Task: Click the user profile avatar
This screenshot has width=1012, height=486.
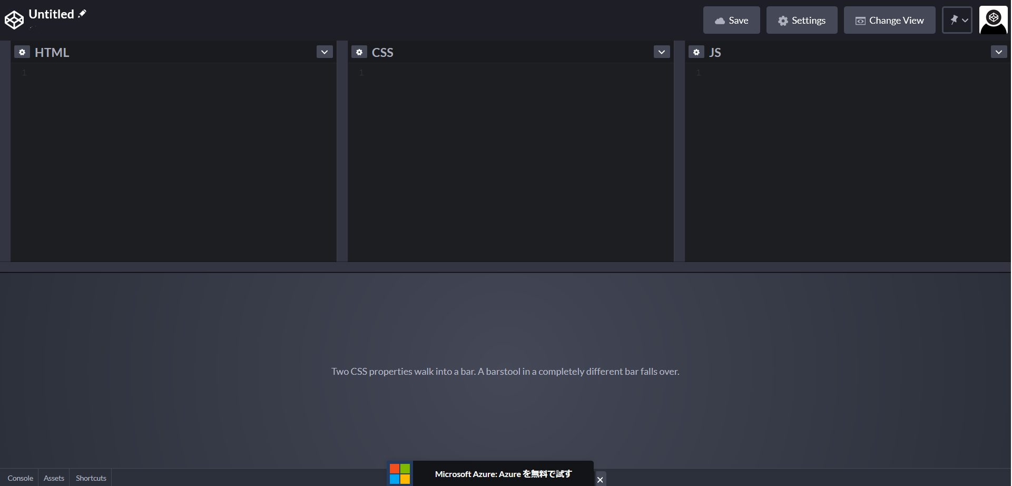Action: 993,20
